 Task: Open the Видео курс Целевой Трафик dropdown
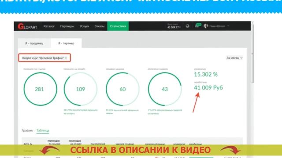pyautogui.click(x=45, y=58)
